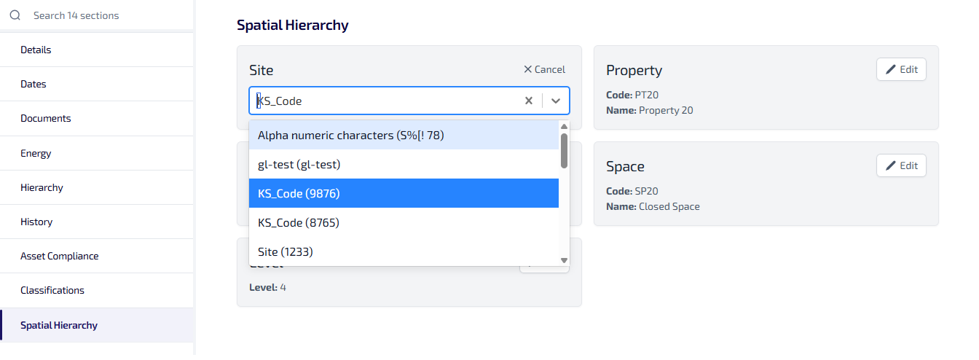Focus the 'Search 14 sections' box

[102, 15]
